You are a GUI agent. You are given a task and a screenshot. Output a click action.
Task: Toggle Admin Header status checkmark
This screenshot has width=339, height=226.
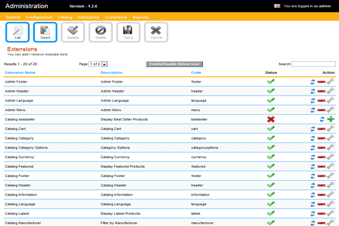tap(271, 91)
